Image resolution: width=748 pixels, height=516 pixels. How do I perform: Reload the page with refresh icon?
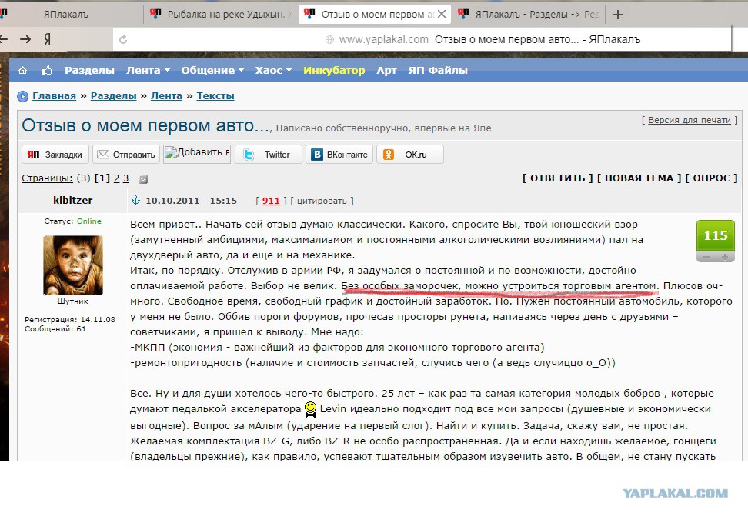click(x=123, y=39)
